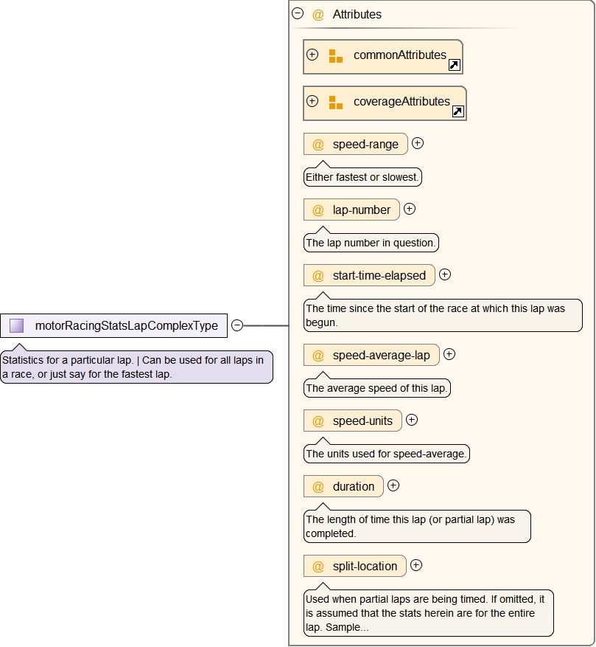This screenshot has width=596, height=647.
Task: Click the motorRacingStatsLapComplexType type icon
Action: coord(17,325)
